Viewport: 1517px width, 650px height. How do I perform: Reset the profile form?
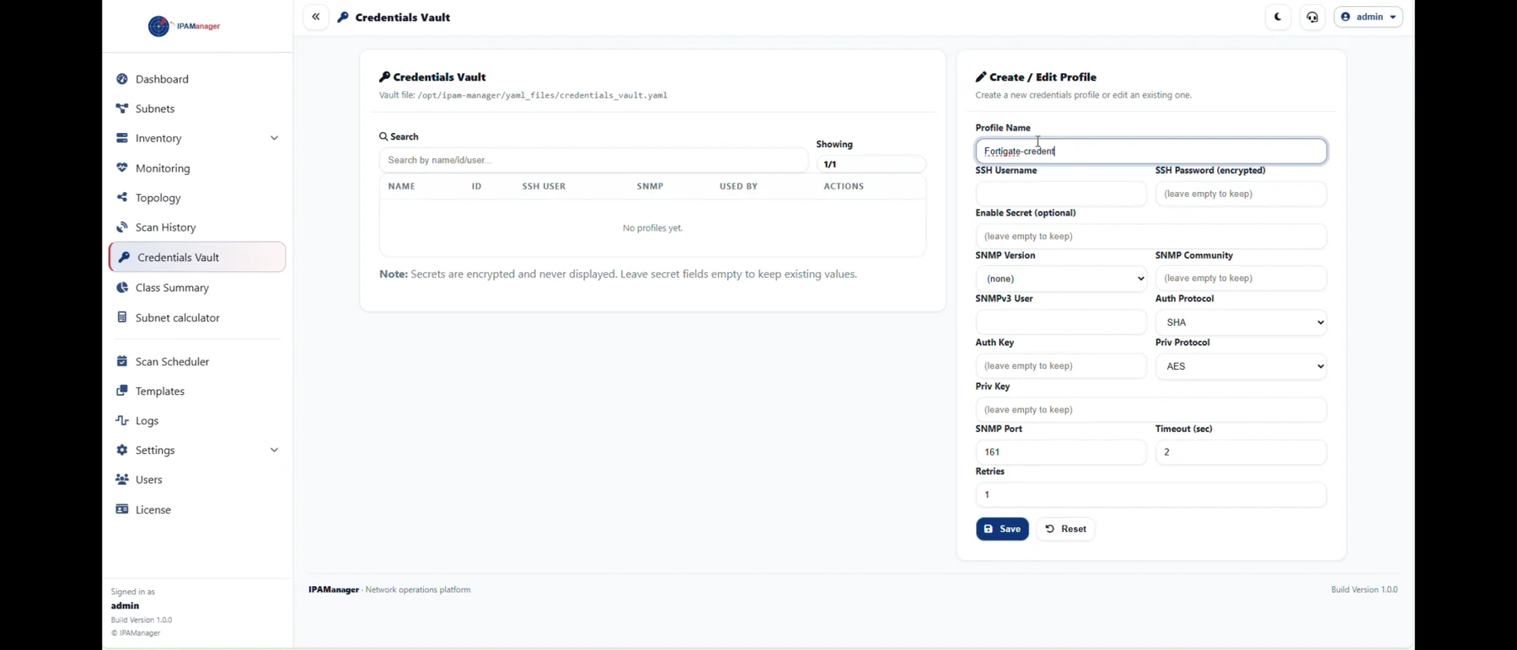click(1066, 529)
